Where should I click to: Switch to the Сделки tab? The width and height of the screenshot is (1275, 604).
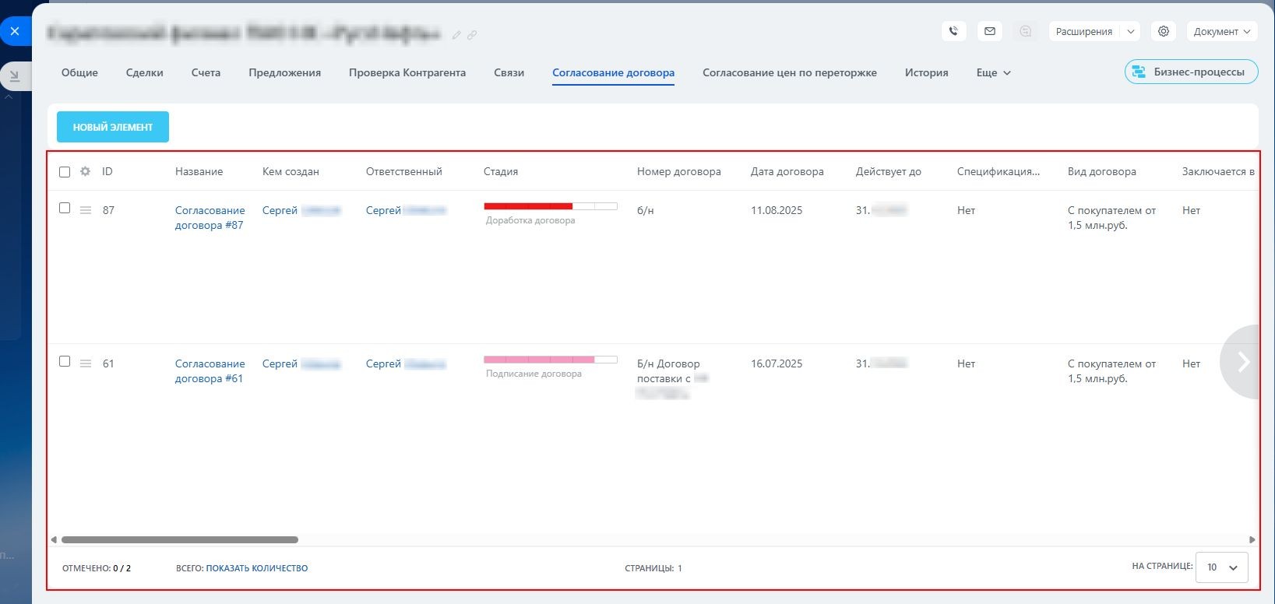[x=145, y=72]
